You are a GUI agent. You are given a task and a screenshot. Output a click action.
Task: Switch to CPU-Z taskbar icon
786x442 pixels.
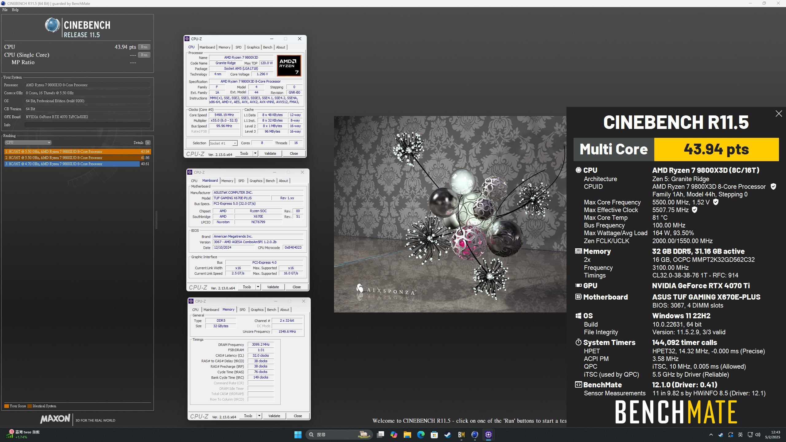488,435
